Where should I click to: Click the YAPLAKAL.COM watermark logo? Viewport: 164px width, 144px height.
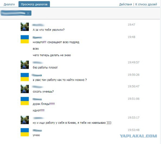[x=138, y=136]
